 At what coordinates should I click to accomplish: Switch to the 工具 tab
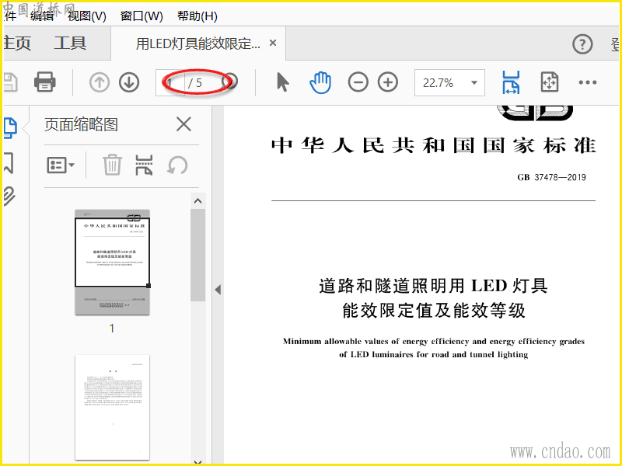pyautogui.click(x=70, y=43)
